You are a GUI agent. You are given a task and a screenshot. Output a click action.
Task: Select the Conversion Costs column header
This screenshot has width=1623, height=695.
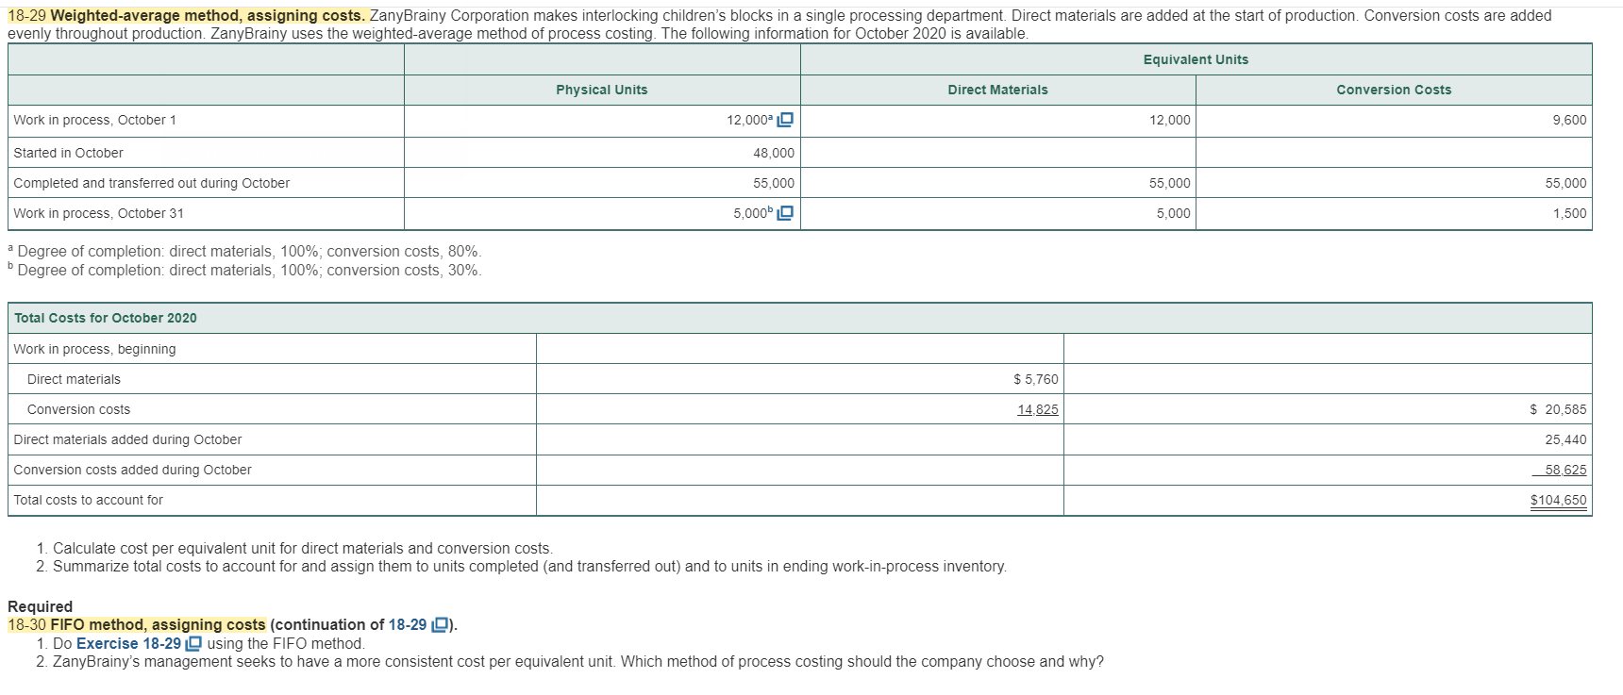1394,90
